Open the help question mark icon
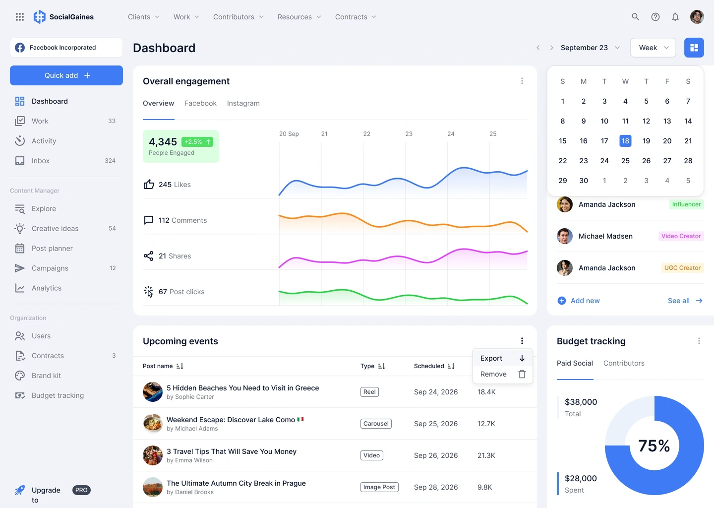This screenshot has width=714, height=508. (x=655, y=17)
